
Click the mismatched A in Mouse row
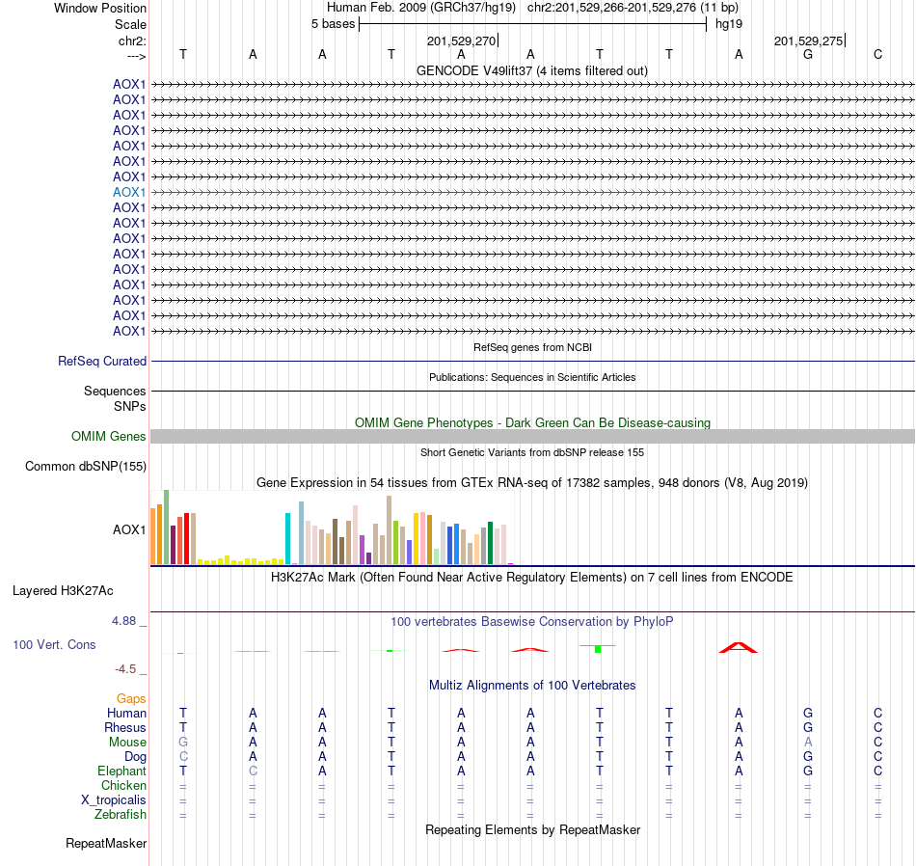808,743
